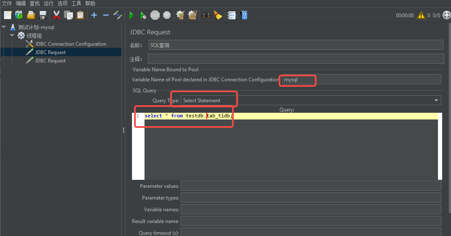Click the Stop test icon
The width and height of the screenshot is (451, 236).
click(155, 15)
